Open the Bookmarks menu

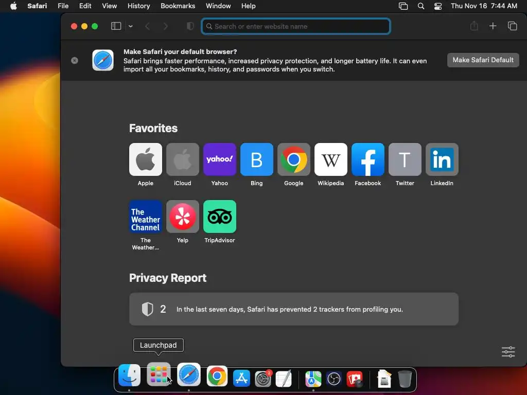coord(178,6)
